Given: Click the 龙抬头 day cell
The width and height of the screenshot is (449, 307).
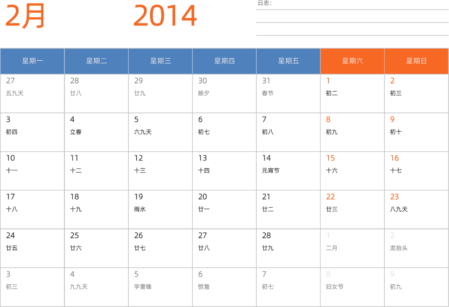Looking at the screenshot, I should (416, 248).
